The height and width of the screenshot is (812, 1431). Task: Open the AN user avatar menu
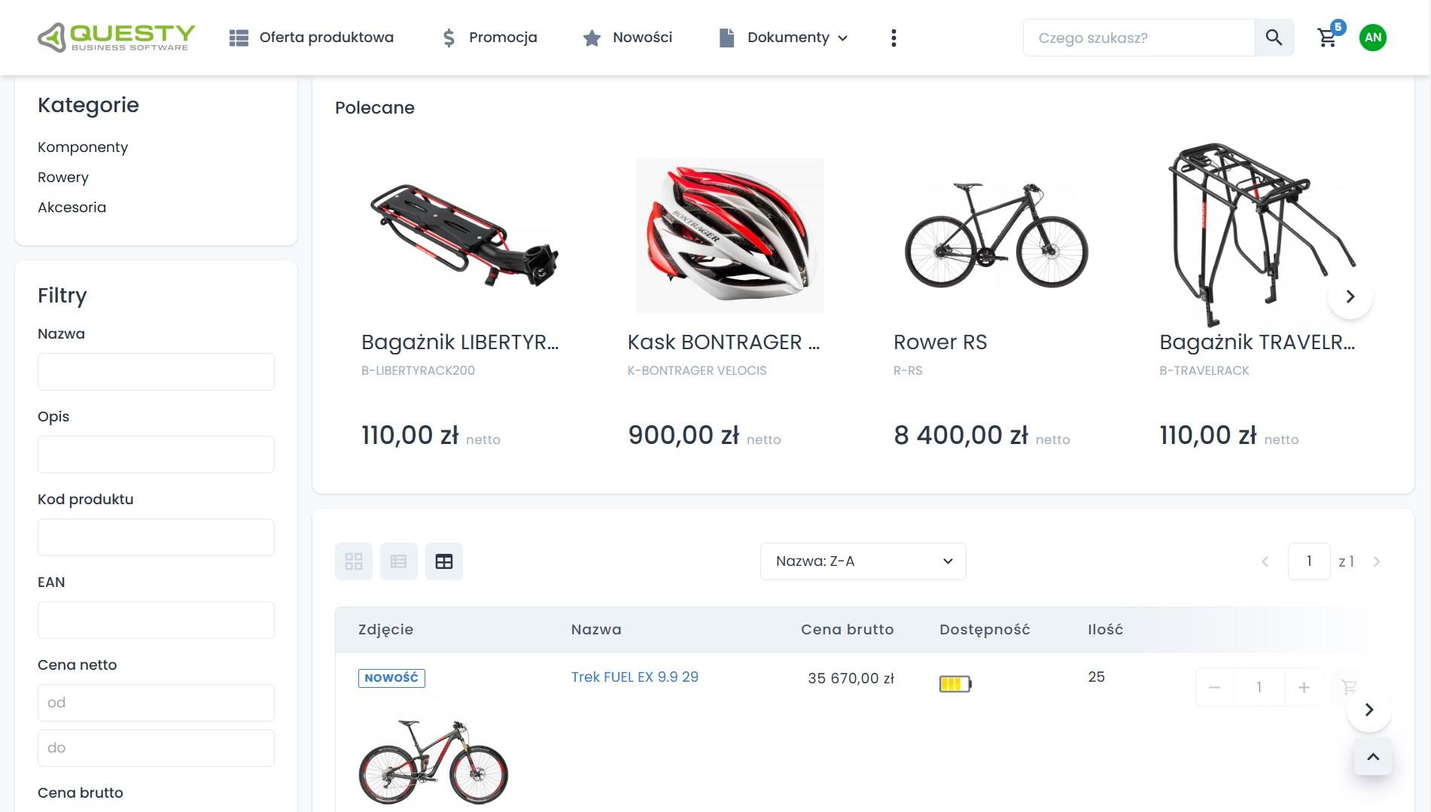1373,38
